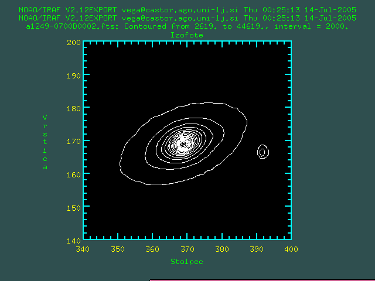The width and height of the screenshot is (375, 281).
Task: Click the y-axis value 180
Action: point(74,109)
